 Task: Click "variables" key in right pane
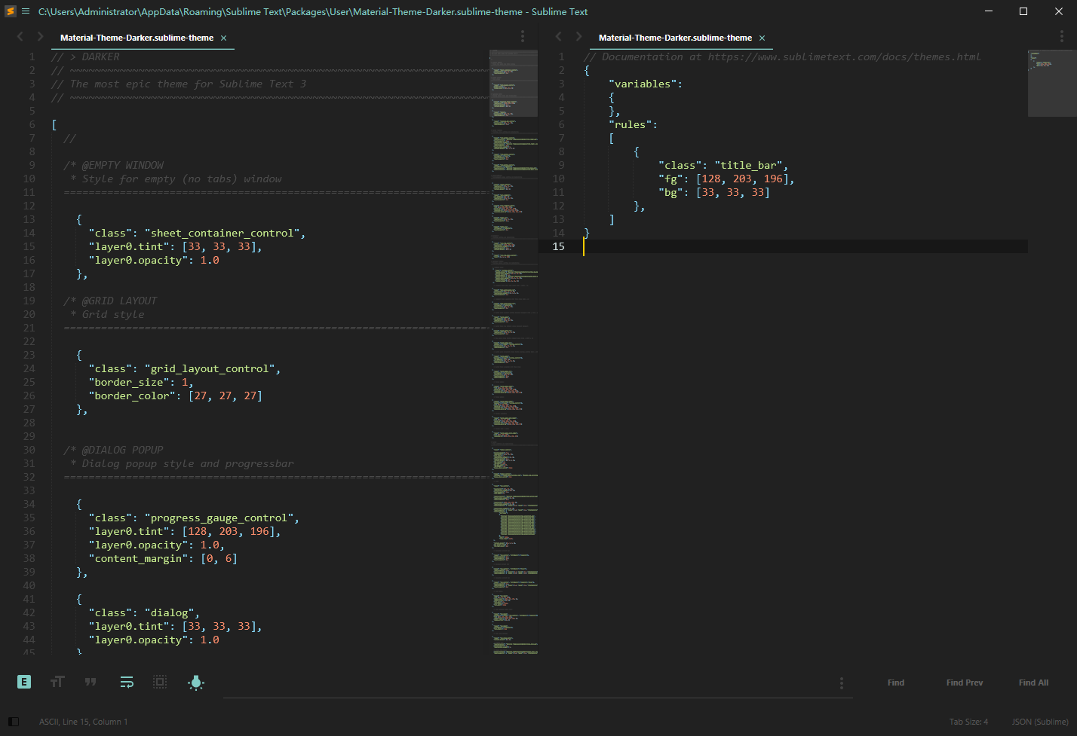coord(643,84)
